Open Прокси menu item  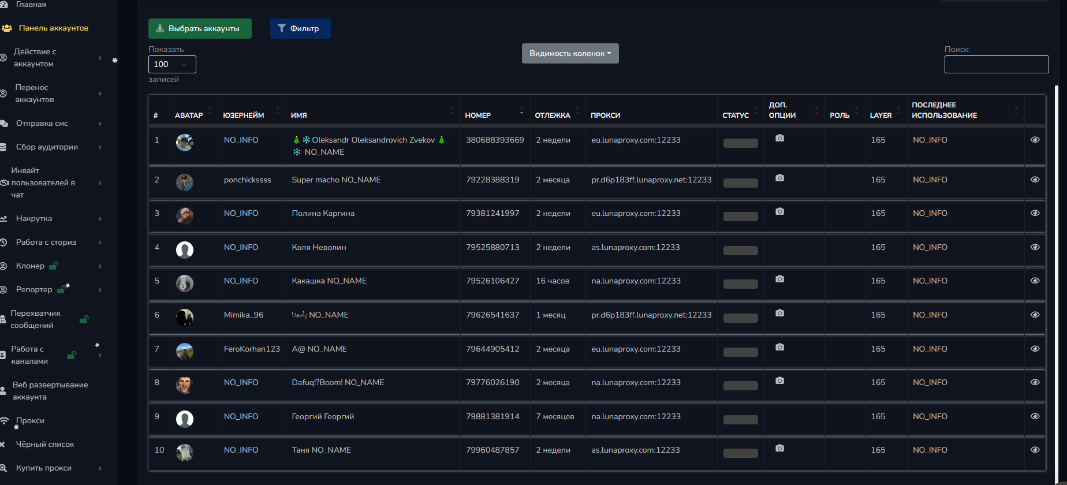tap(30, 420)
